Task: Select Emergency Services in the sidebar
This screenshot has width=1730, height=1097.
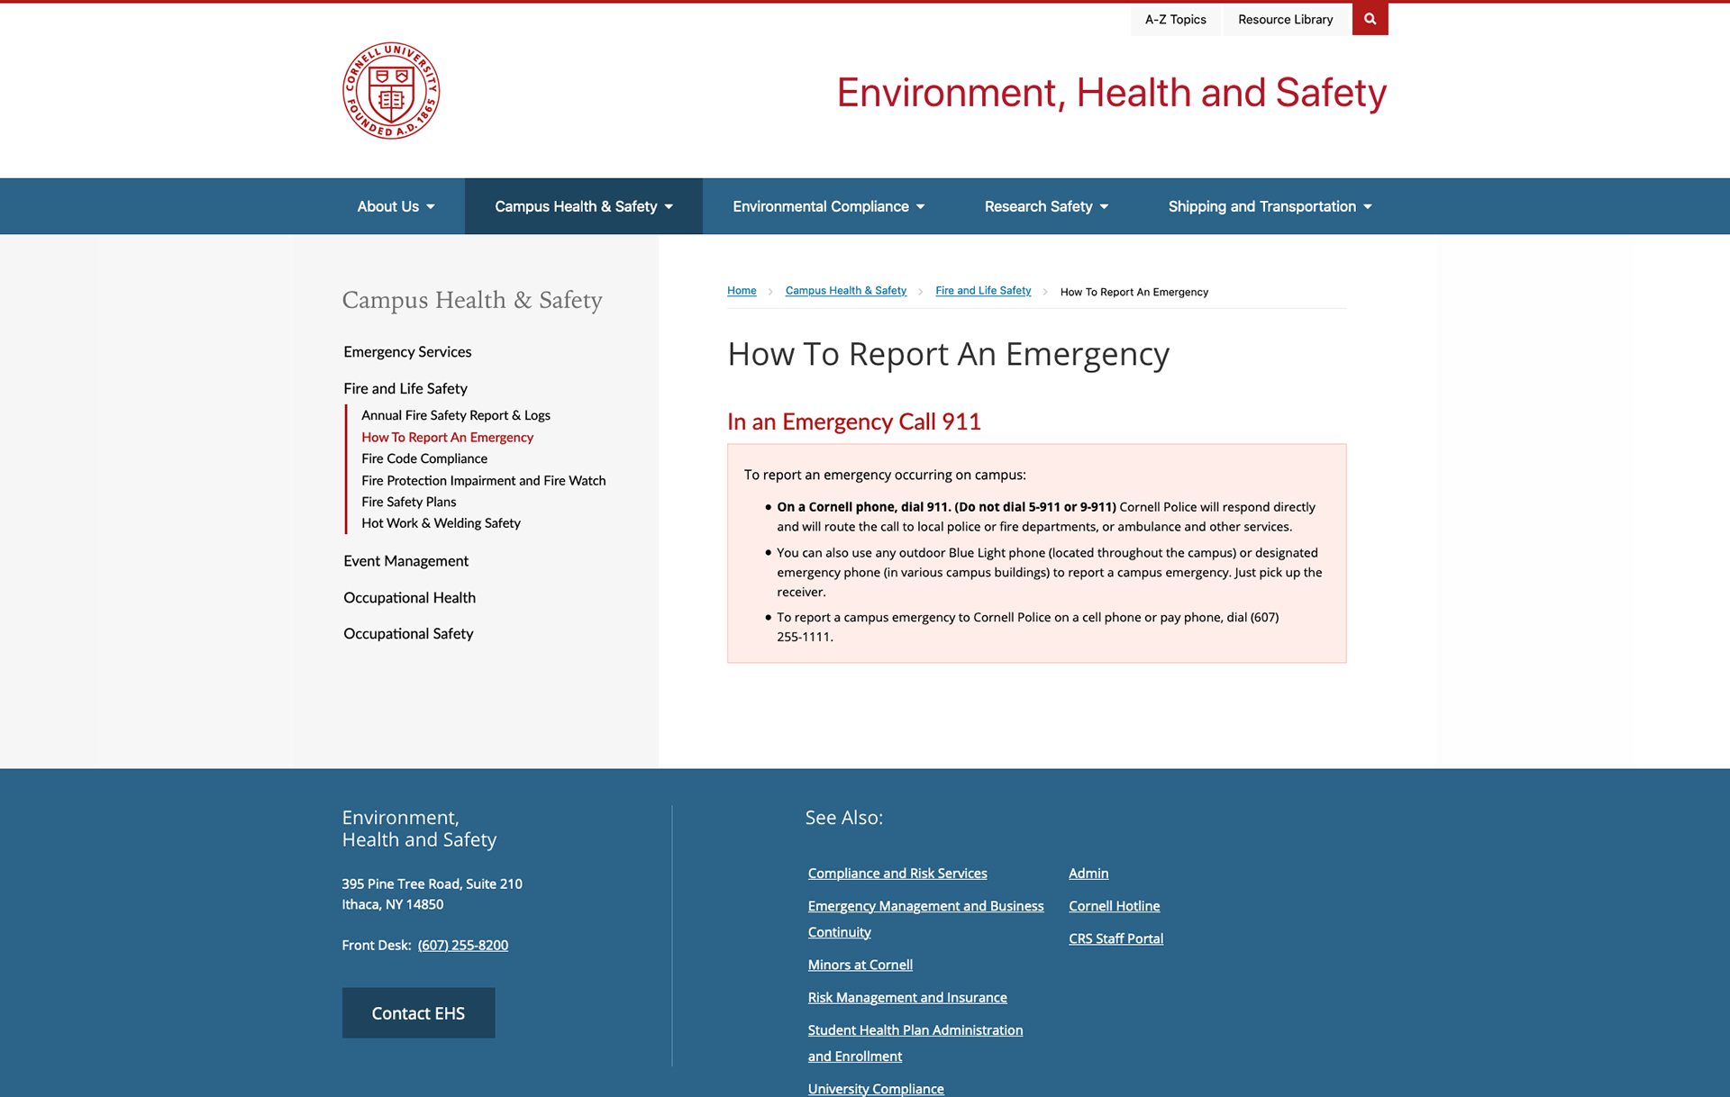Action: click(x=407, y=351)
